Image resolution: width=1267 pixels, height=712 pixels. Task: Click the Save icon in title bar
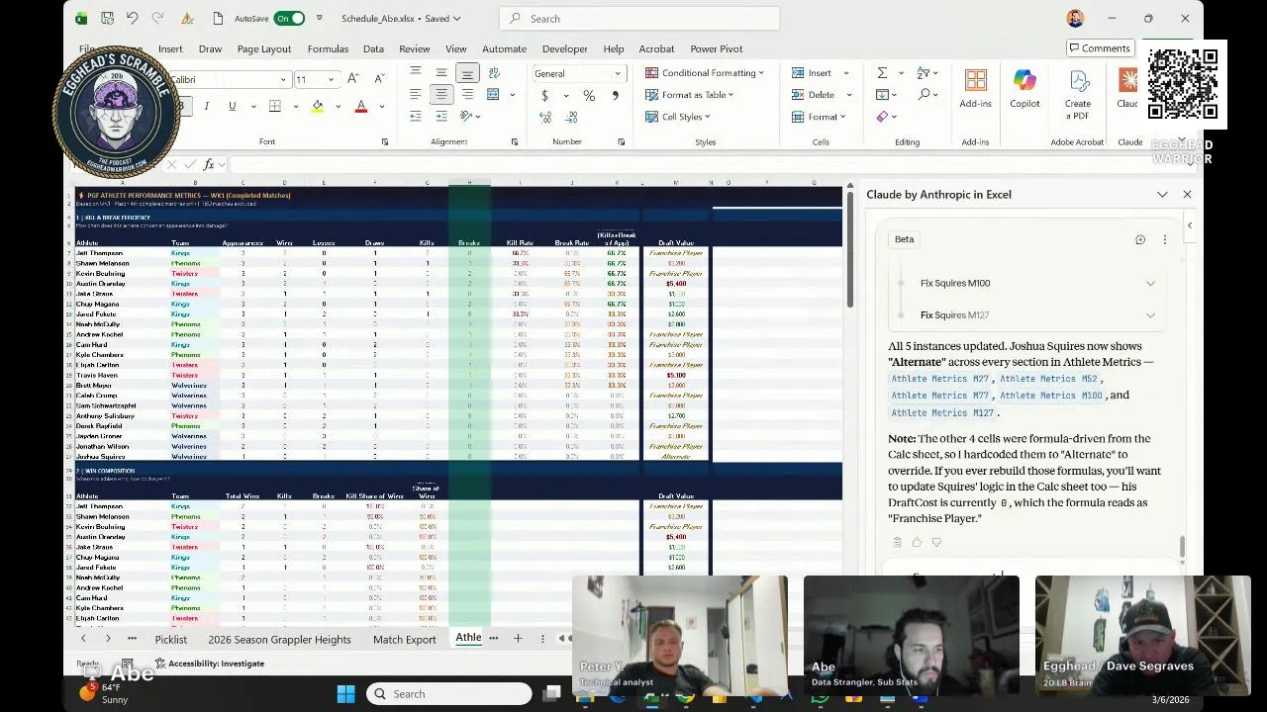tap(107, 19)
